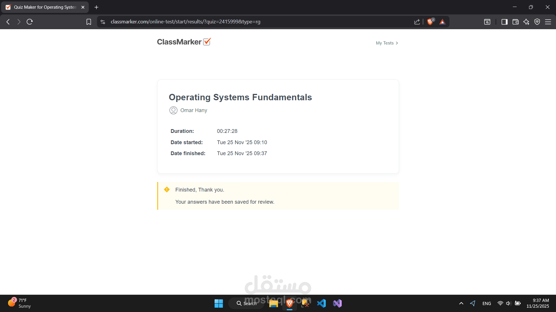Open the Leo AI sparkle icon
This screenshot has height=312, width=556.
pyautogui.click(x=526, y=22)
